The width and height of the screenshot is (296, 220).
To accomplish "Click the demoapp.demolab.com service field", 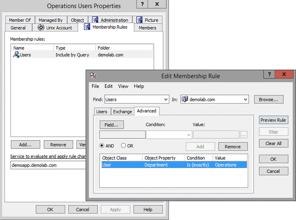I will 48,165.
